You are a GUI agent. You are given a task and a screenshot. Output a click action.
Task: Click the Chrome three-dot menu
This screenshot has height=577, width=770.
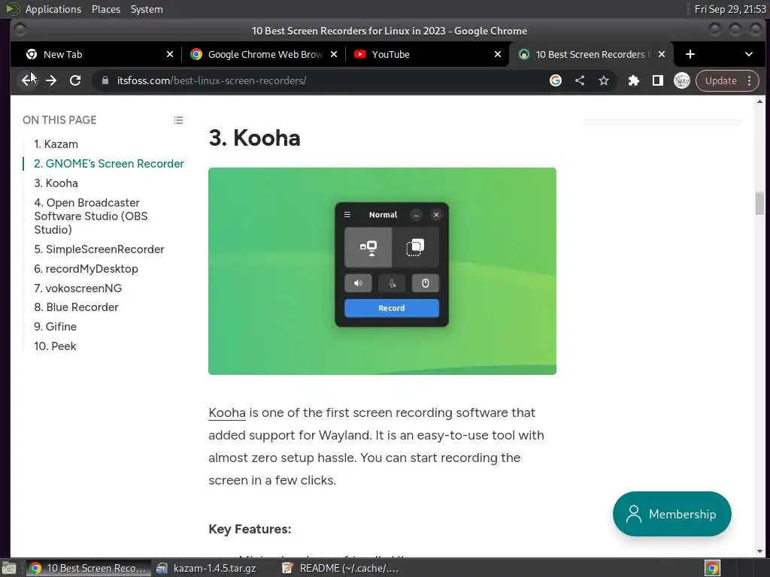(x=750, y=80)
